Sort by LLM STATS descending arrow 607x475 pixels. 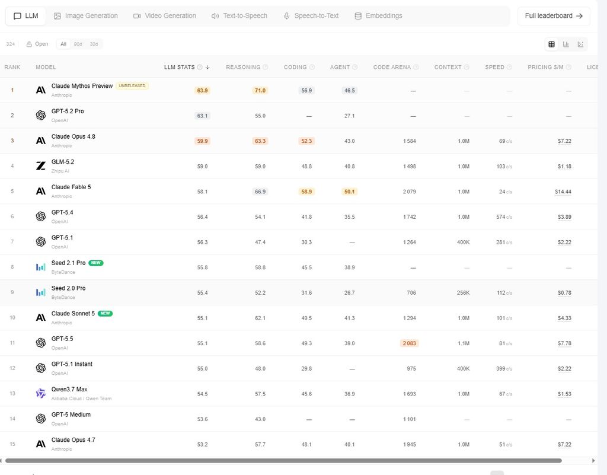click(207, 68)
